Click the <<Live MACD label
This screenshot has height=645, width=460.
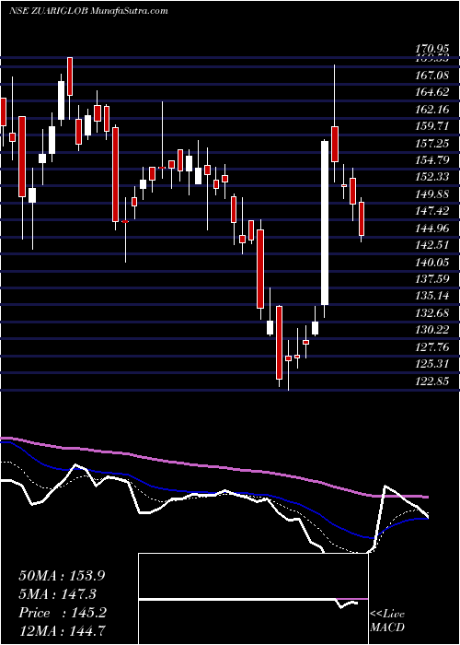coord(387,621)
